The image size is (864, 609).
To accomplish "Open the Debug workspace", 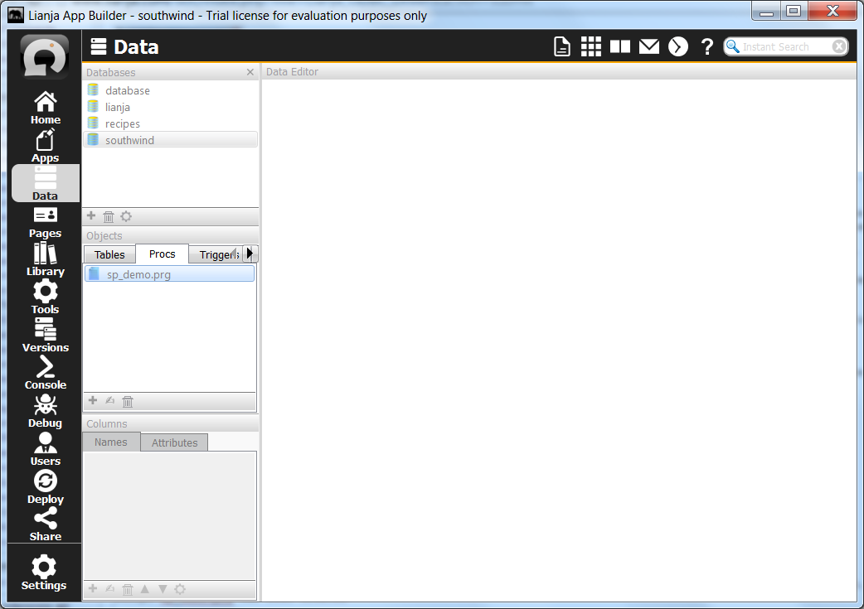I will (x=45, y=411).
